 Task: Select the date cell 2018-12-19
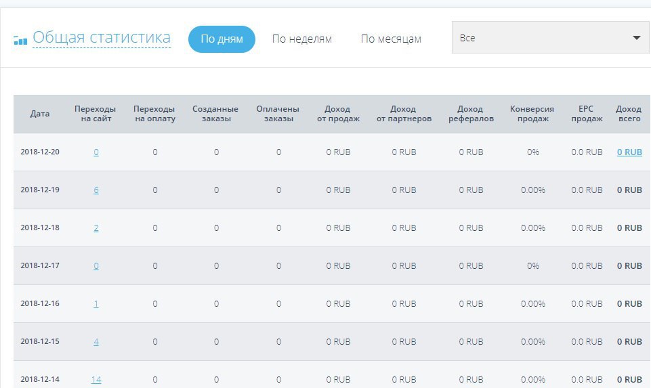(x=40, y=190)
